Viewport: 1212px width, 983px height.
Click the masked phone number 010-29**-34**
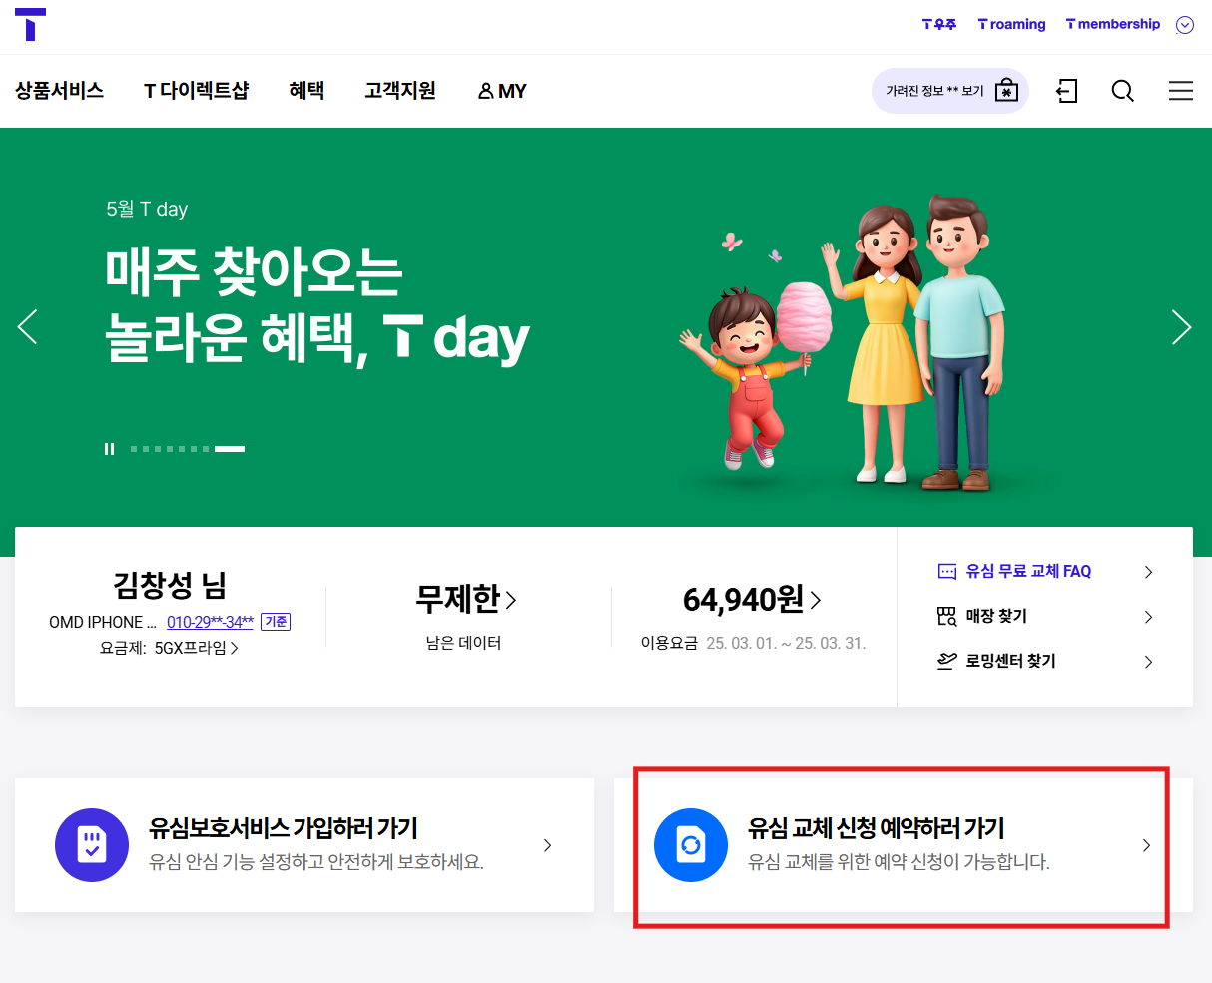[210, 622]
